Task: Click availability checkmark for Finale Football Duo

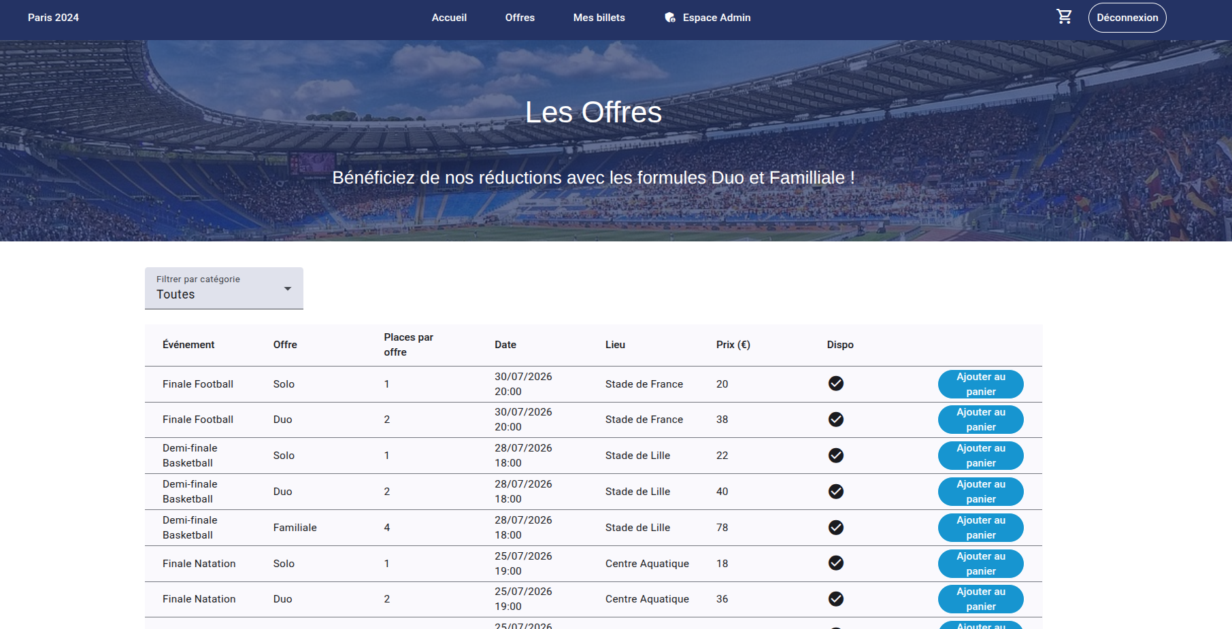Action: (x=836, y=420)
